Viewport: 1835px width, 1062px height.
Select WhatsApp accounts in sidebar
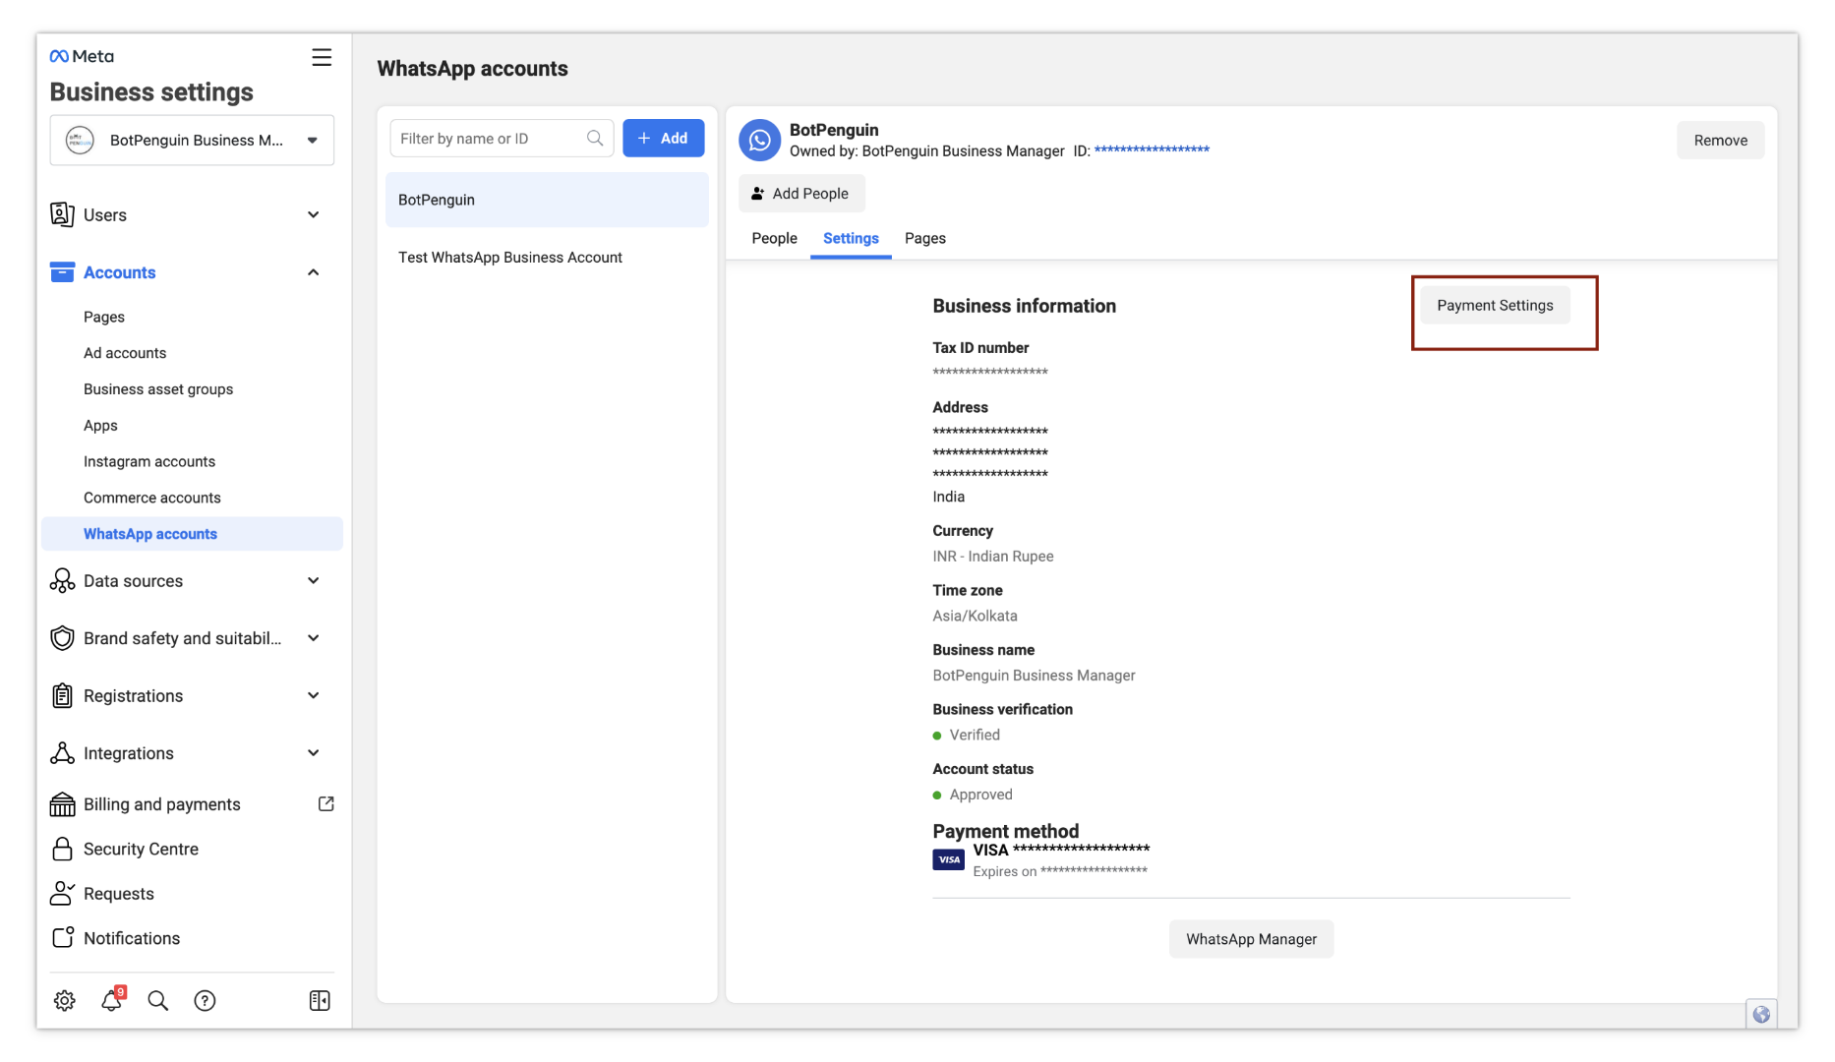[192, 534]
